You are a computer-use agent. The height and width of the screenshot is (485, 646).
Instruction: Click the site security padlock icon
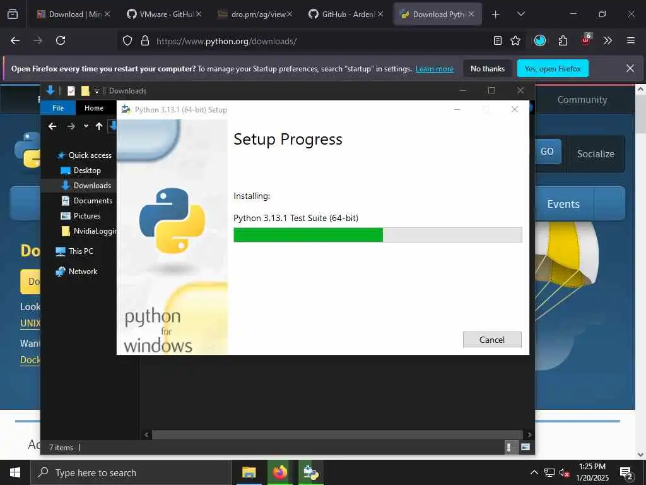(x=144, y=40)
